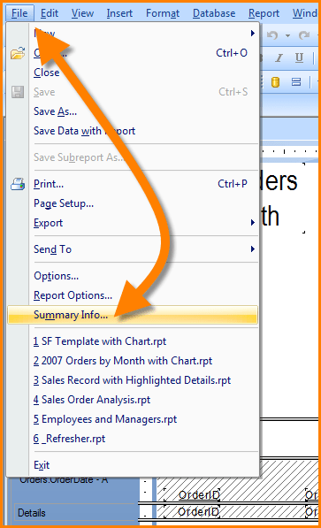Screen dimensions: 321x528
Task: Open recent file _Refresher.rpt
Action: [69, 439]
